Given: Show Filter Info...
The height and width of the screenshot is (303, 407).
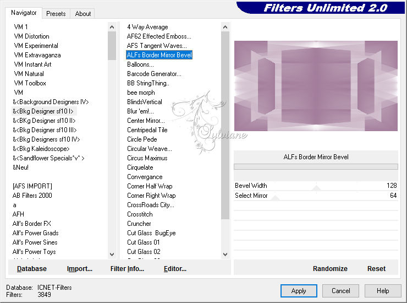Looking at the screenshot, I should point(127,268).
